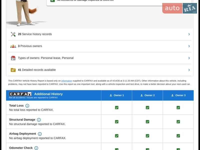This screenshot has width=200, height=150.
Task: Click the folder icon beside Detailed records available
Action: tap(13, 70)
